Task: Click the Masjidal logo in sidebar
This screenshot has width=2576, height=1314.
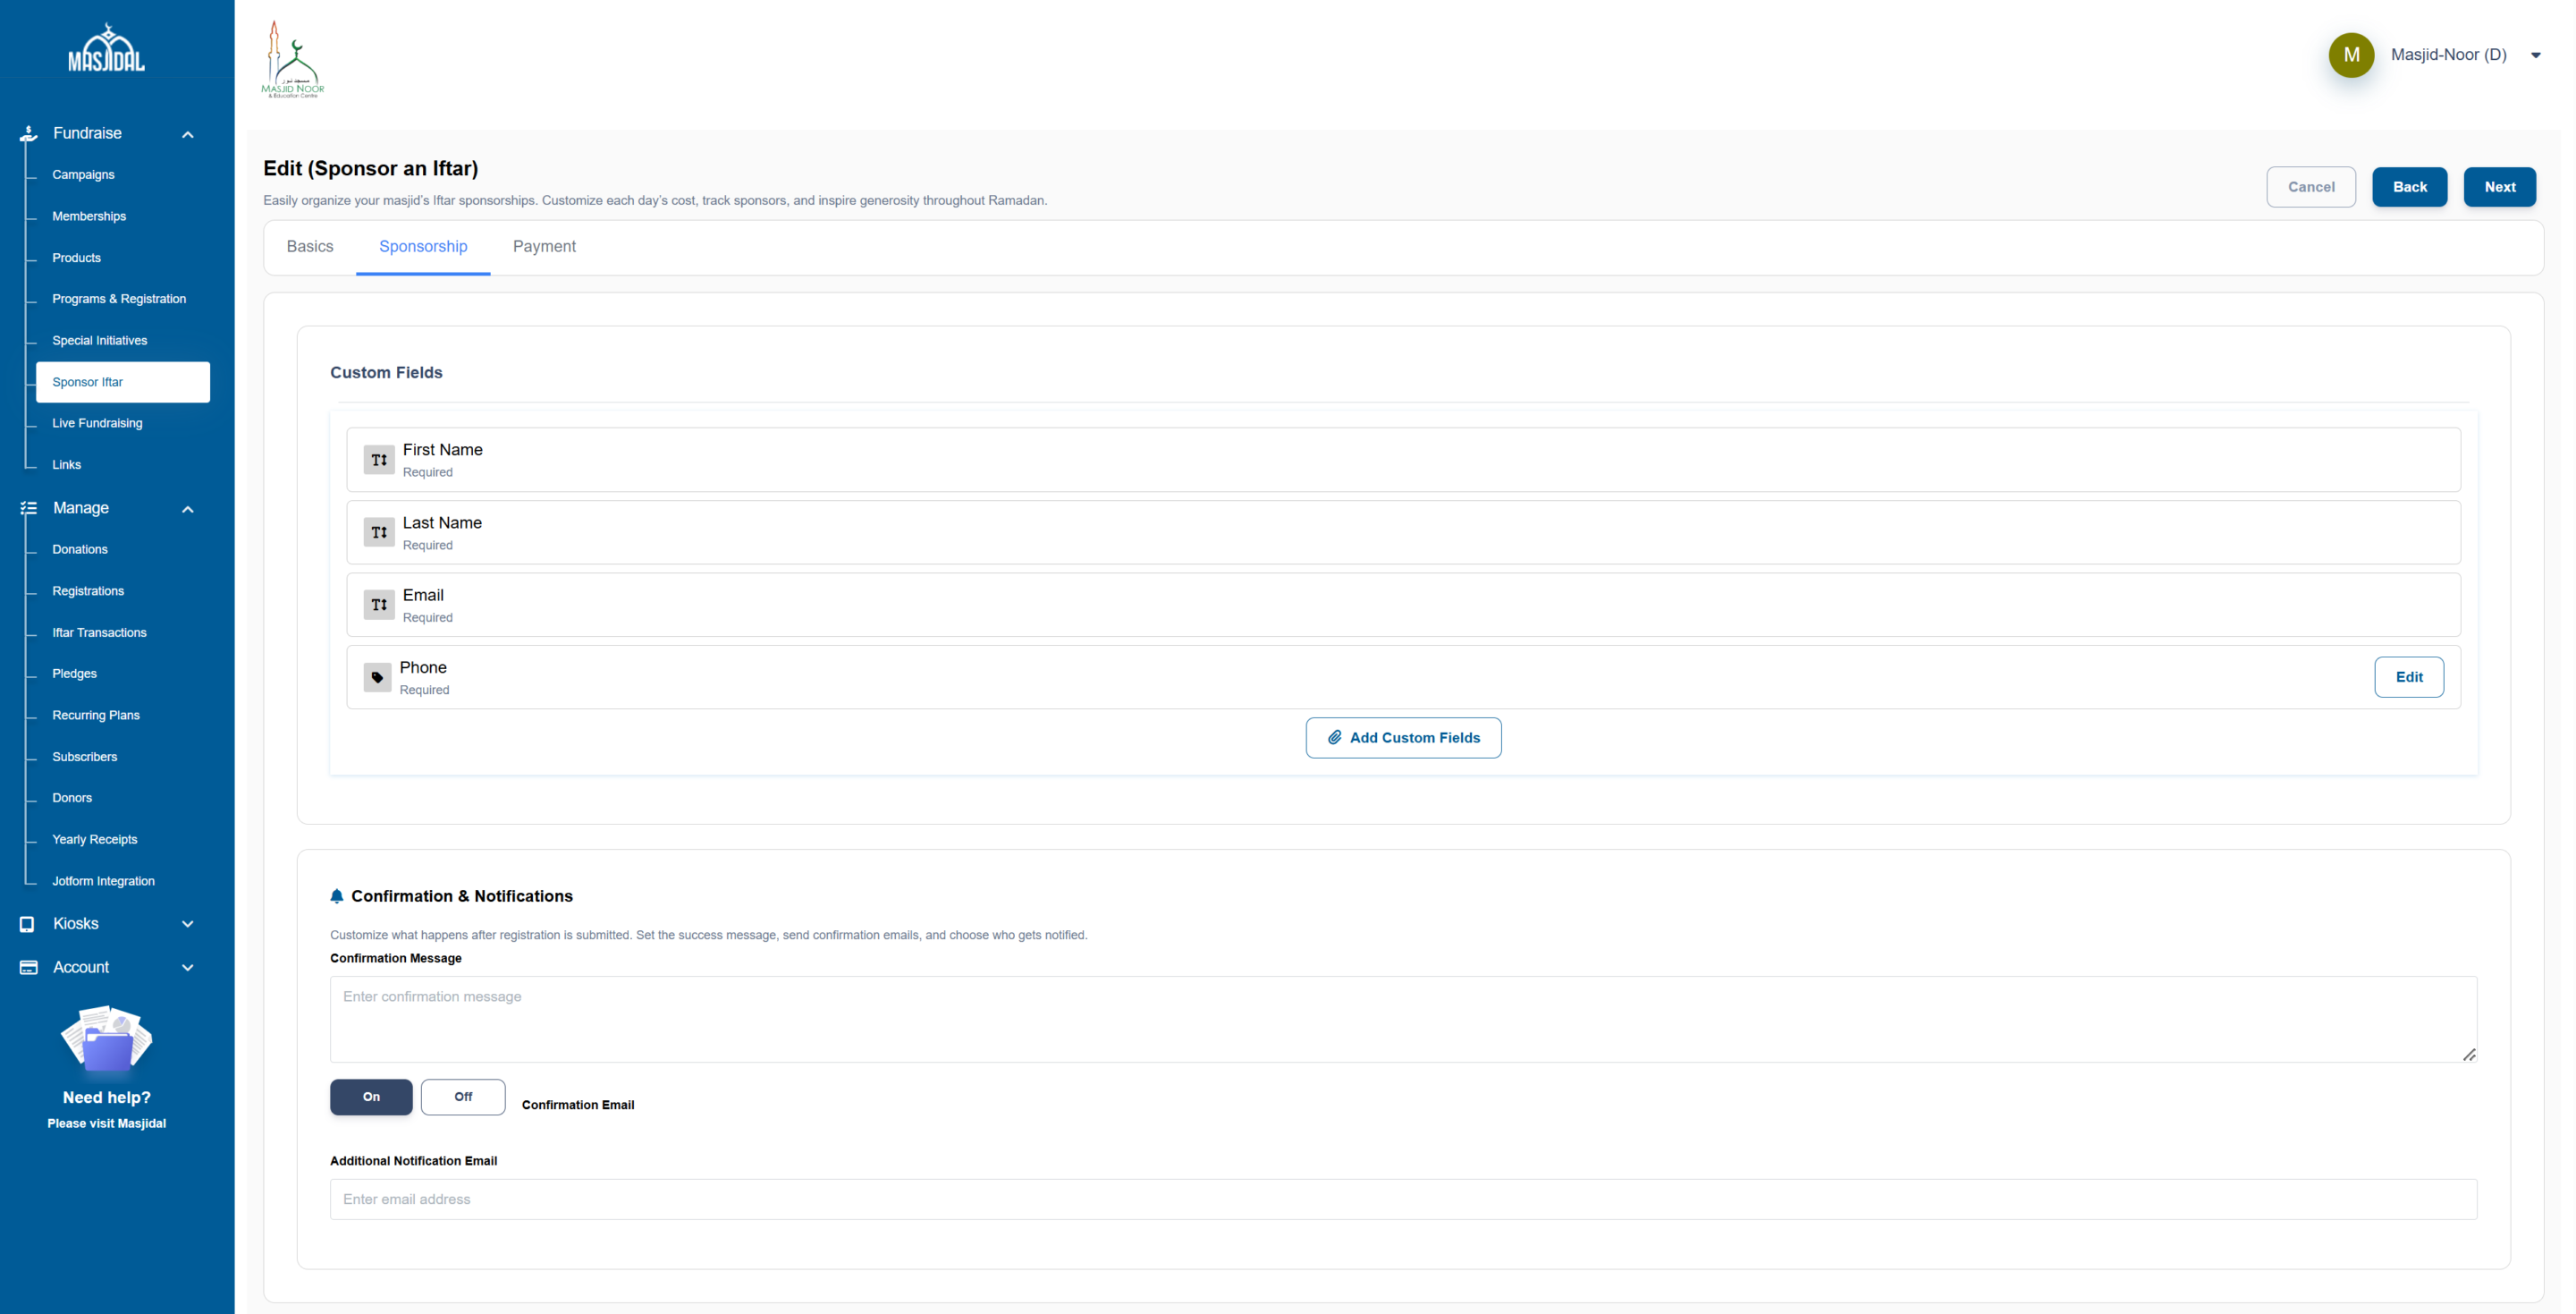Action: [x=106, y=49]
